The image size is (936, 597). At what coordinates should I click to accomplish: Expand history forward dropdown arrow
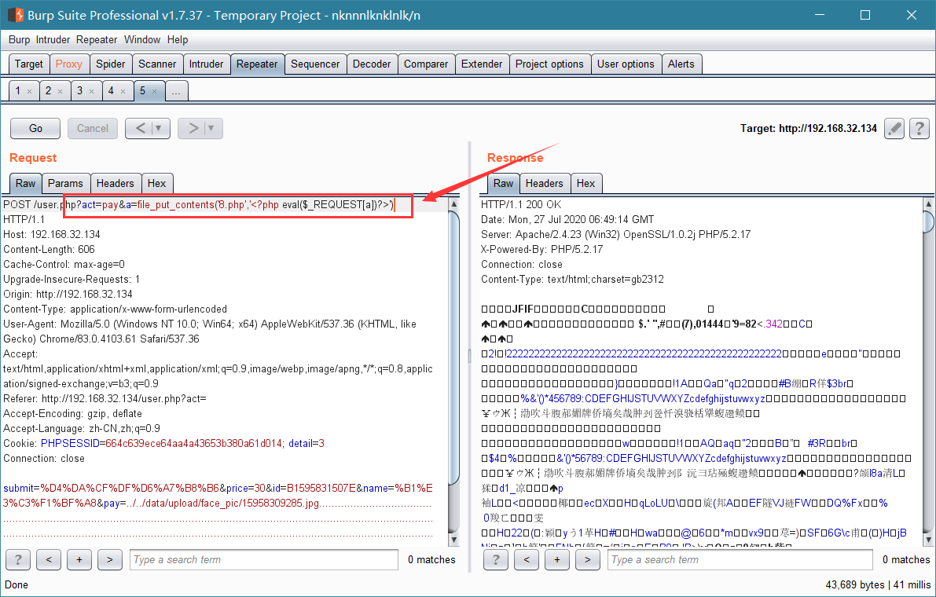pyautogui.click(x=212, y=128)
